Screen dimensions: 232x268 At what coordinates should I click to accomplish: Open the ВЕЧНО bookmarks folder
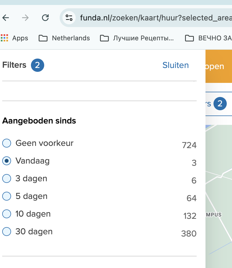(208, 38)
